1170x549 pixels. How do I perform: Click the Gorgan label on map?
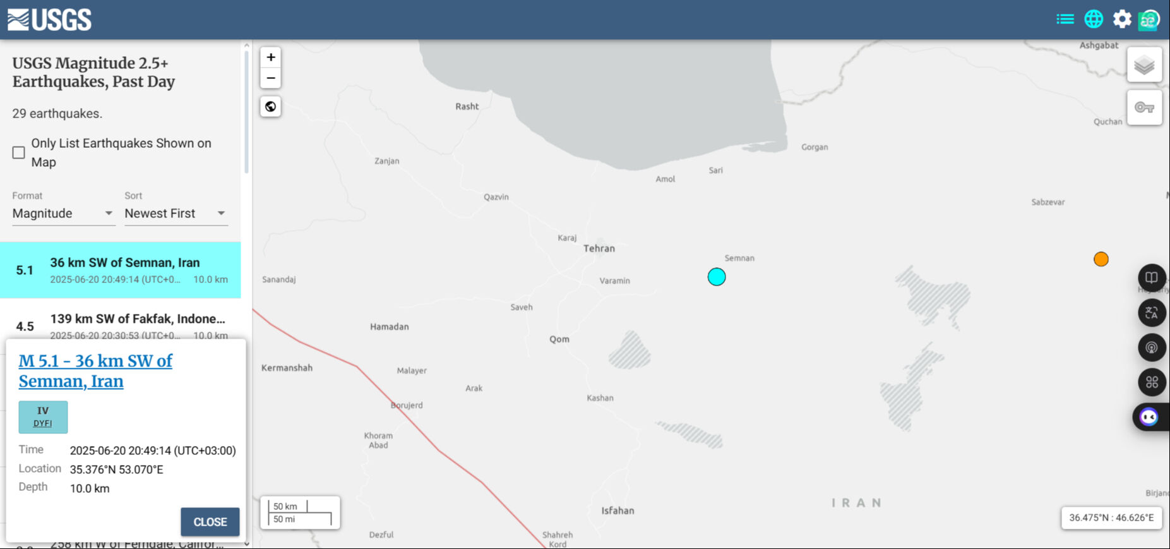tap(815, 147)
